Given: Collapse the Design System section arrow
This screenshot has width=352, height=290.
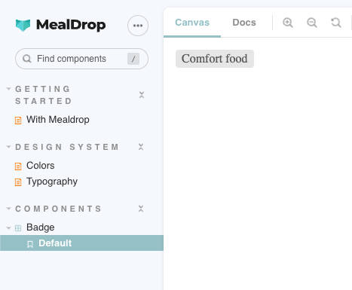Looking at the screenshot, I should pos(9,147).
